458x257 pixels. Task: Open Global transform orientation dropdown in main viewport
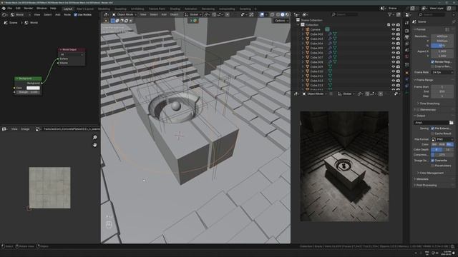tap(193, 14)
